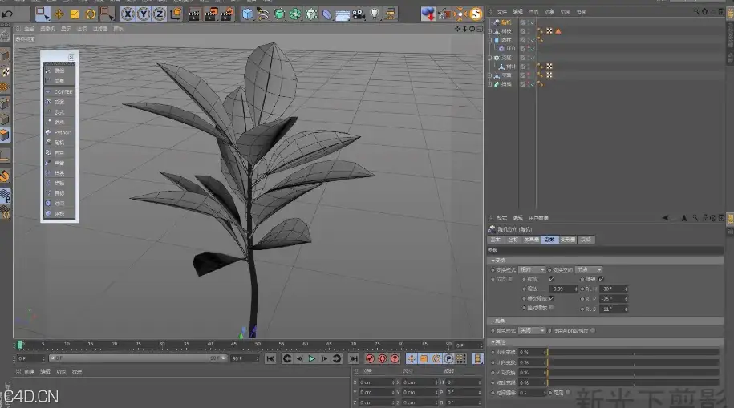Switch the coordinate system mode icon
Screen dimensions: 734x408
[176, 14]
